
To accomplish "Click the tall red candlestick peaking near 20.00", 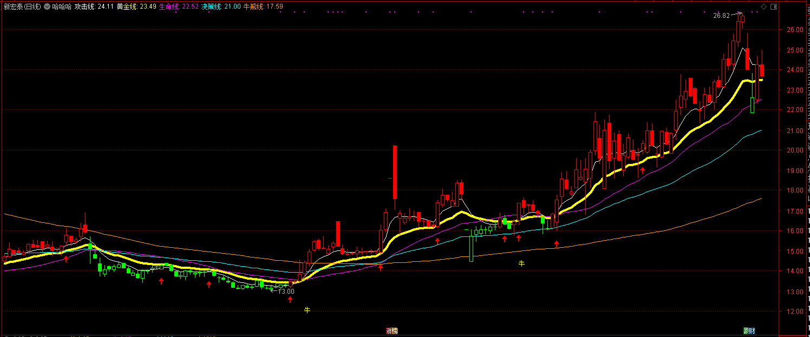I will coord(395,173).
